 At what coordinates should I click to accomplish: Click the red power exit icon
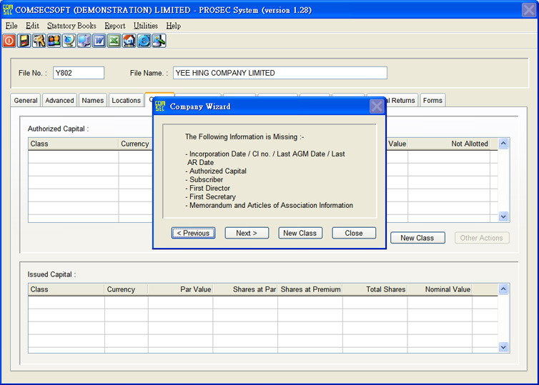pyautogui.click(x=9, y=41)
